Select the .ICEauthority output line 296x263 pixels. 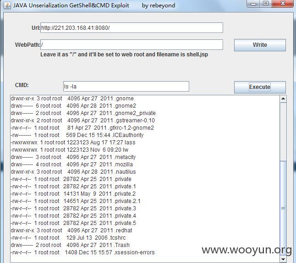pyautogui.click(x=77, y=135)
